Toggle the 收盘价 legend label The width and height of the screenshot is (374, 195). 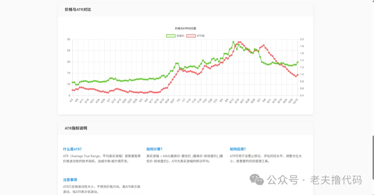[180, 36]
